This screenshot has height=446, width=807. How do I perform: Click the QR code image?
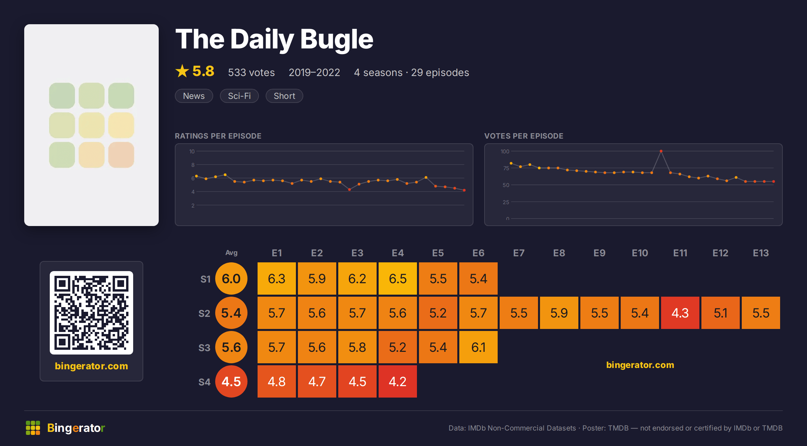click(91, 313)
